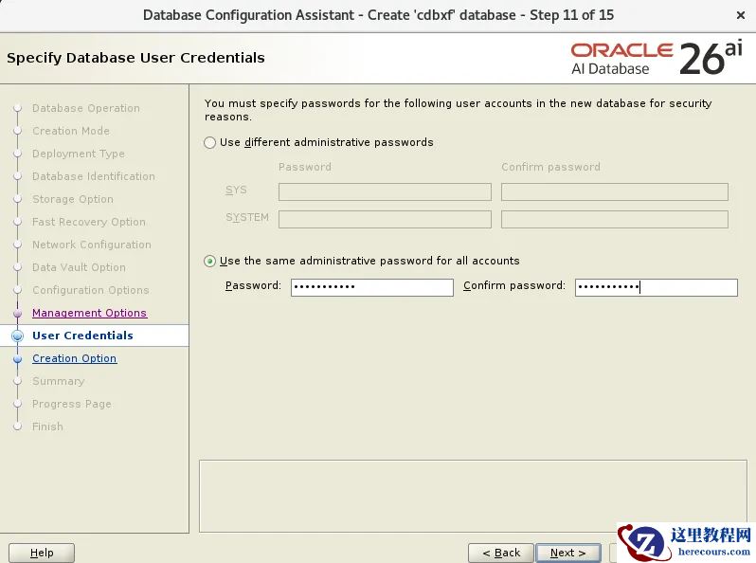Click the Creation Option step bullet icon
The image size is (756, 563).
coord(17,358)
